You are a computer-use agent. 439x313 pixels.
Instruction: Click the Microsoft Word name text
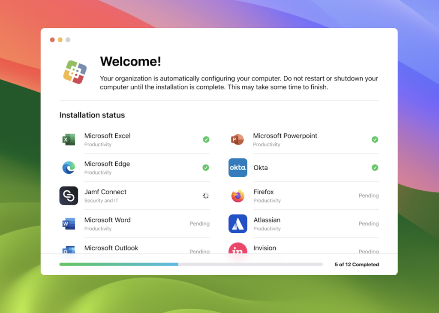point(107,220)
